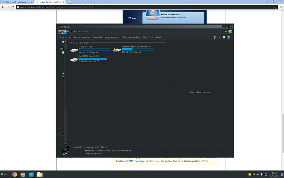Click Home in the Operation Summary image
The image size is (284, 178).
click(x=133, y=18)
